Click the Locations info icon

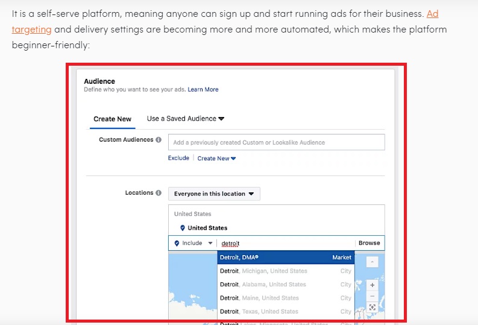click(x=159, y=193)
